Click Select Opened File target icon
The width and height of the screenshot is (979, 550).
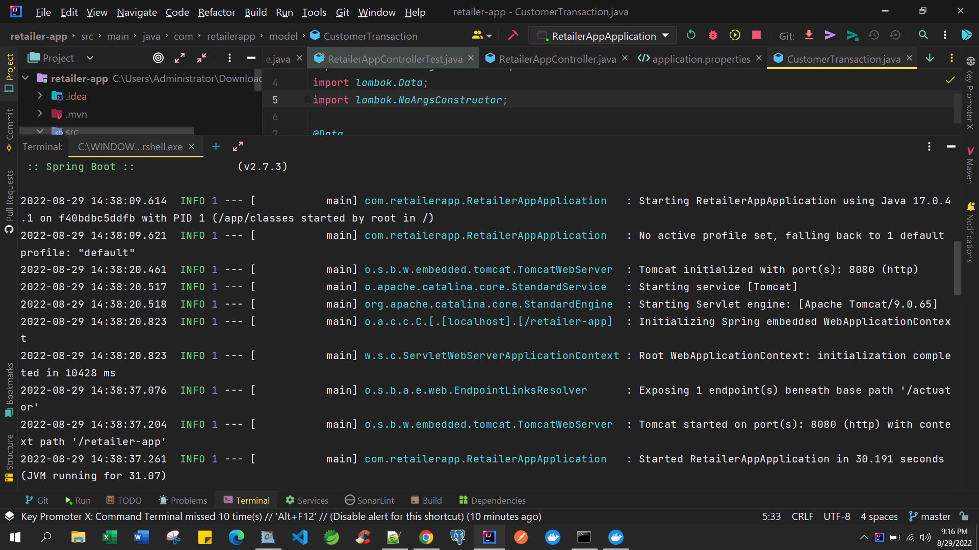[x=159, y=58]
